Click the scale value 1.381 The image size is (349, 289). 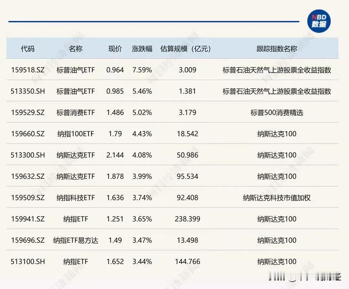tap(187, 91)
